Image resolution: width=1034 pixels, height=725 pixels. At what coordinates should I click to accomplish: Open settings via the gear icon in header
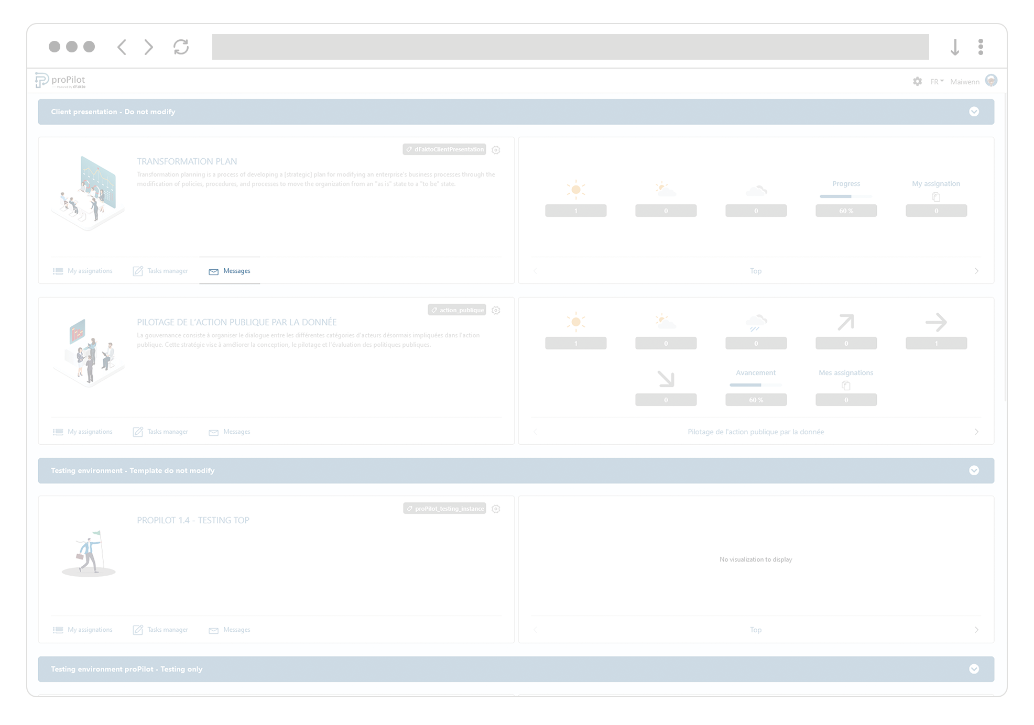coord(918,82)
